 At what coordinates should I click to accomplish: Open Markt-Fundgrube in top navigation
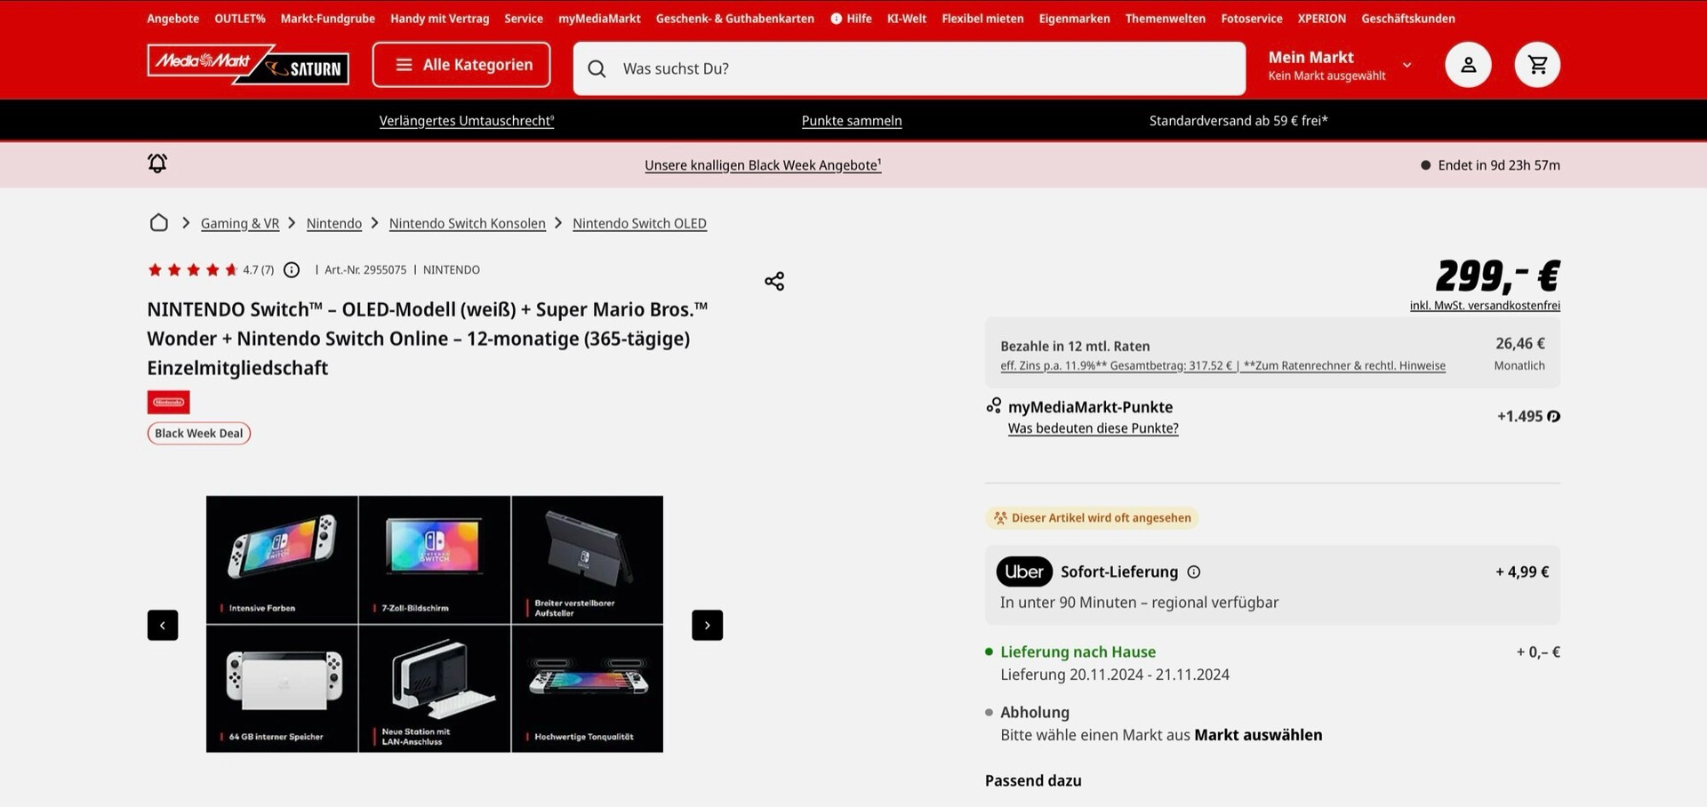tap(328, 19)
